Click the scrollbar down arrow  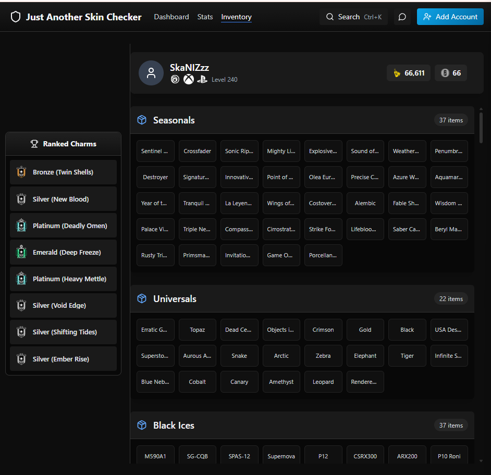(481, 461)
